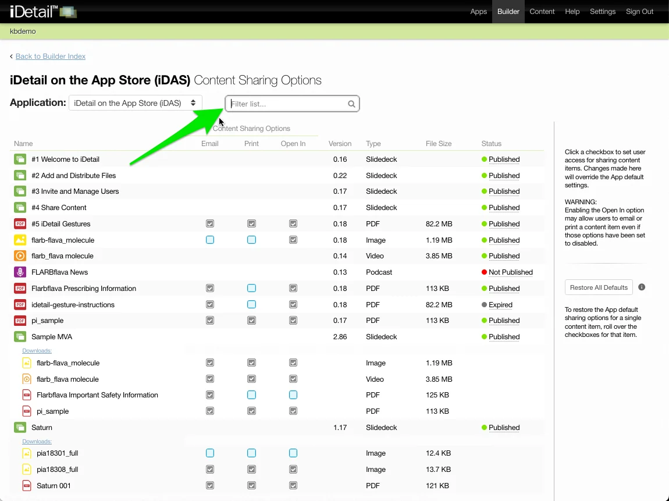Click the slidedeck icon for #1 Welcome to iDetail
Viewport: 669px width, 501px height.
[20, 159]
